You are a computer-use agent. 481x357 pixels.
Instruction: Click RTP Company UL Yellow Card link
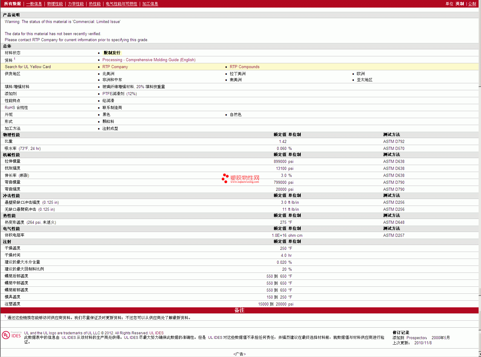pos(115,67)
